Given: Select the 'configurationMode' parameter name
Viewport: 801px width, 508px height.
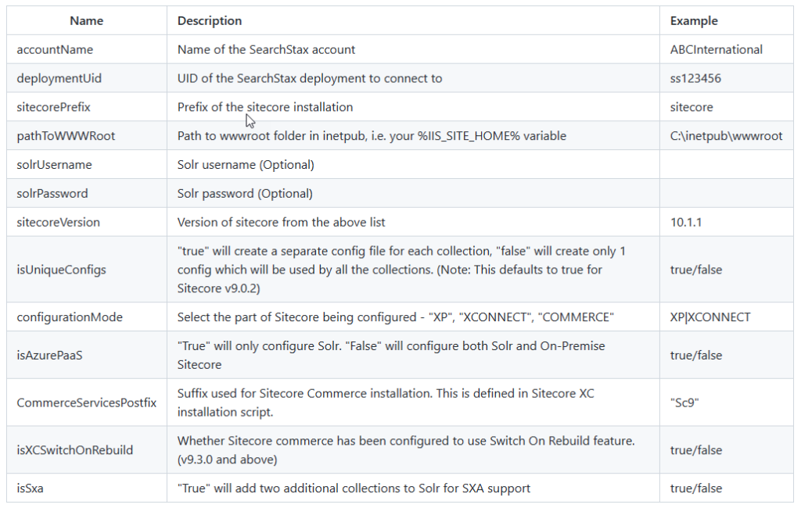Looking at the screenshot, I should coord(70,317).
